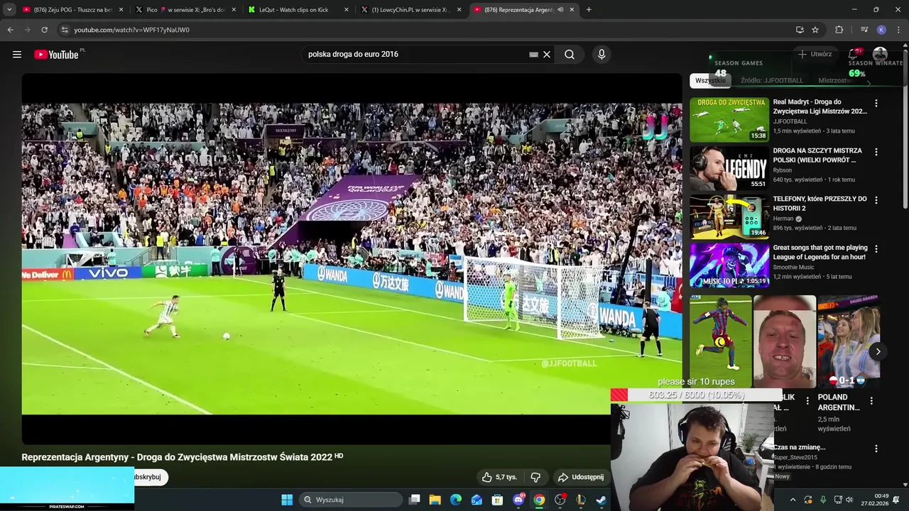Open options for Czas na zmianę video

pyautogui.click(x=876, y=449)
